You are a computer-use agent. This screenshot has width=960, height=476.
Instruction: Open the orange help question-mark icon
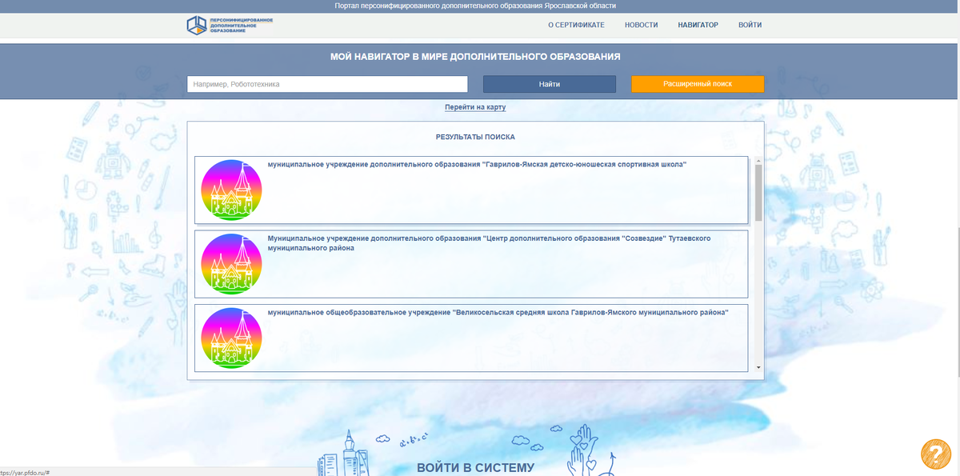(x=934, y=454)
